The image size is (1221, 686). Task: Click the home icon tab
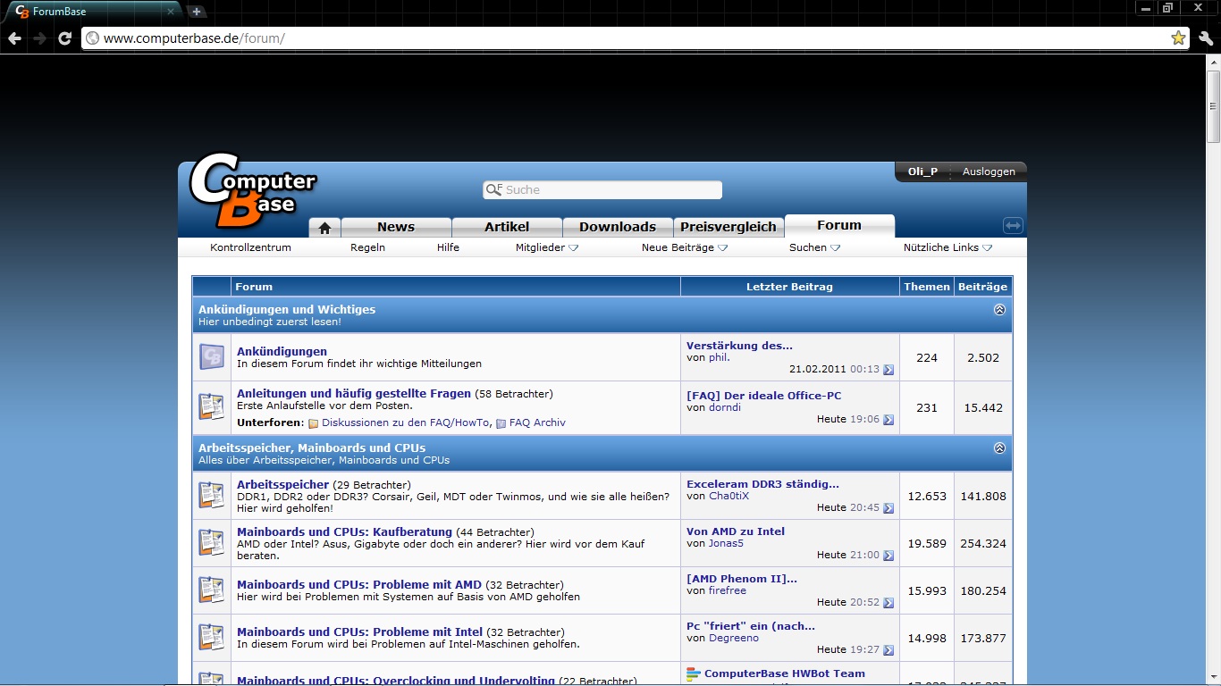[x=324, y=227]
